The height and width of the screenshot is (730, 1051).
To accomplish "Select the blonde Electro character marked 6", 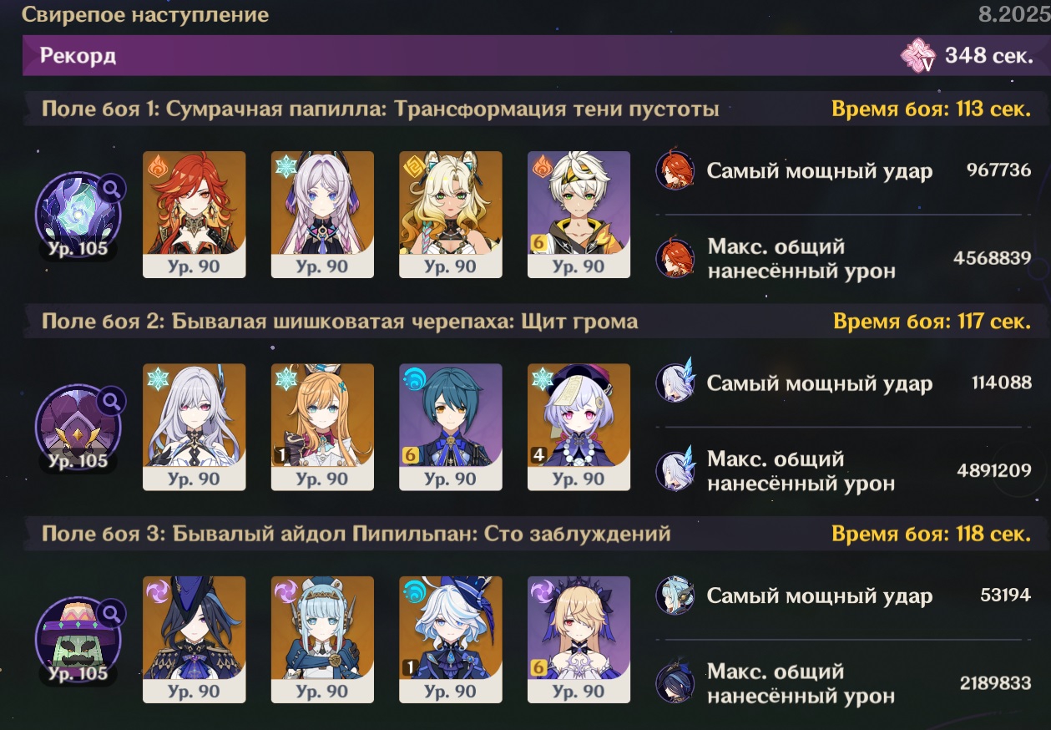I will tap(579, 639).
